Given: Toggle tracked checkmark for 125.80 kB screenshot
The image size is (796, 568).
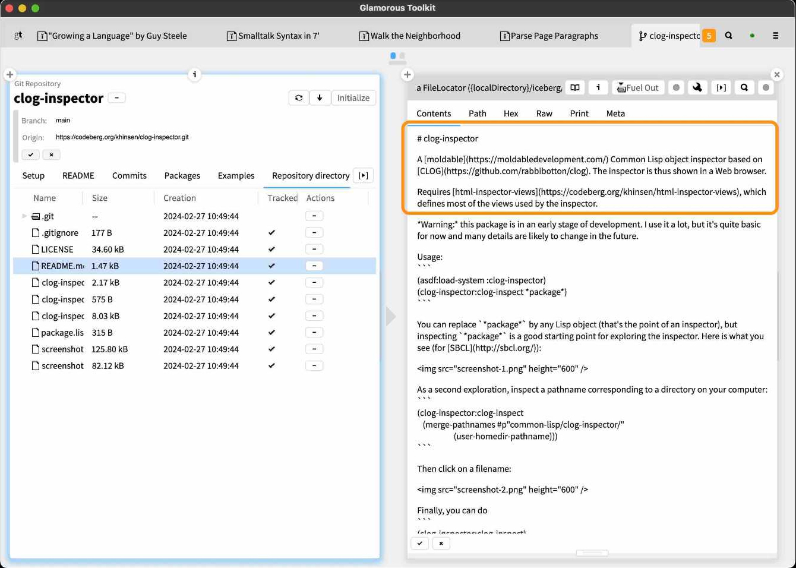Looking at the screenshot, I should (271, 349).
